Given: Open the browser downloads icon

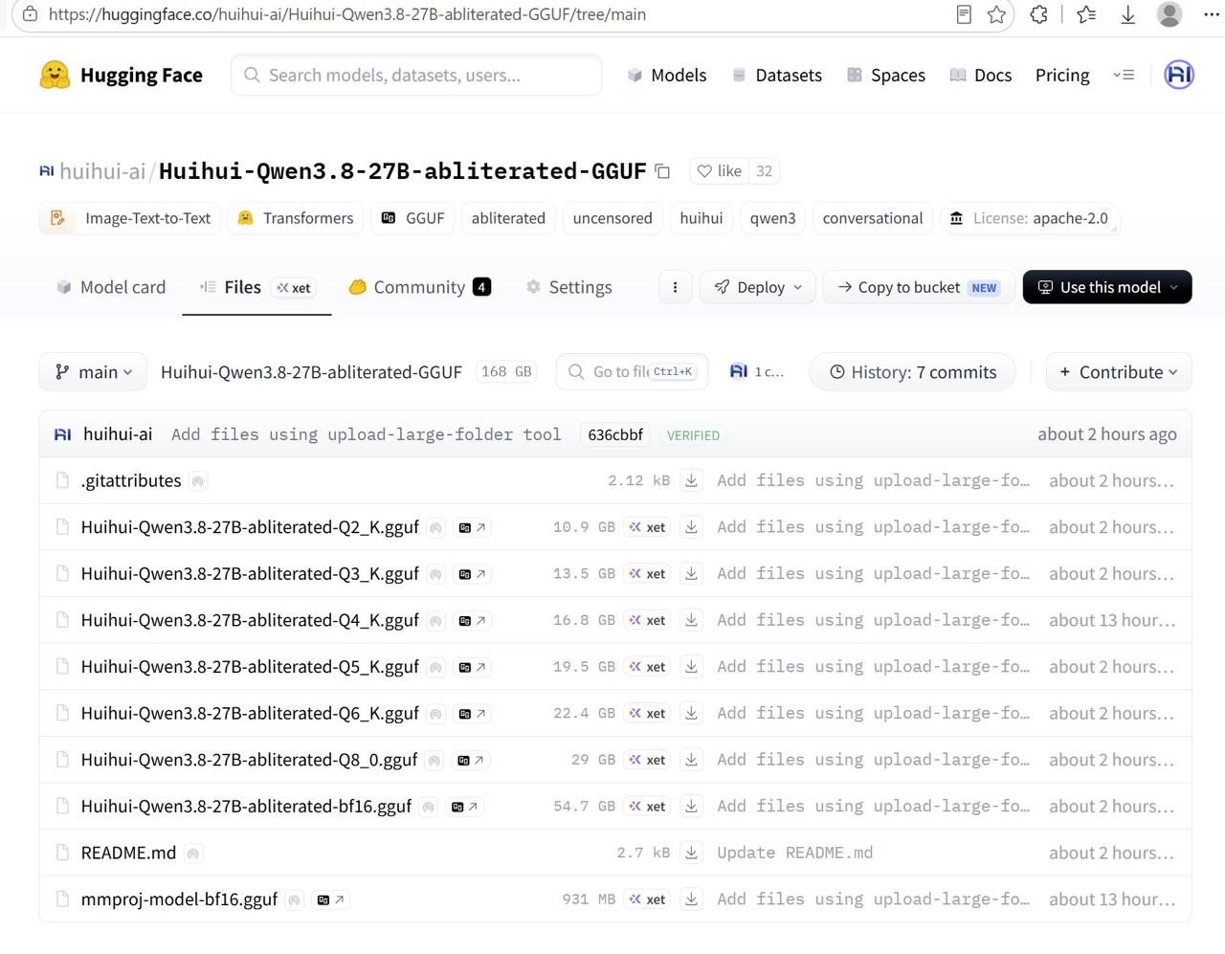Looking at the screenshot, I should (1128, 14).
